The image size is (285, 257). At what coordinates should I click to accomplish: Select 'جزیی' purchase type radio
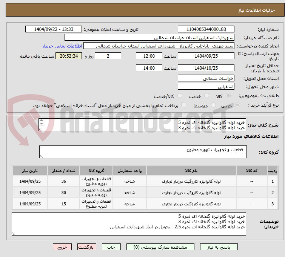(237, 106)
